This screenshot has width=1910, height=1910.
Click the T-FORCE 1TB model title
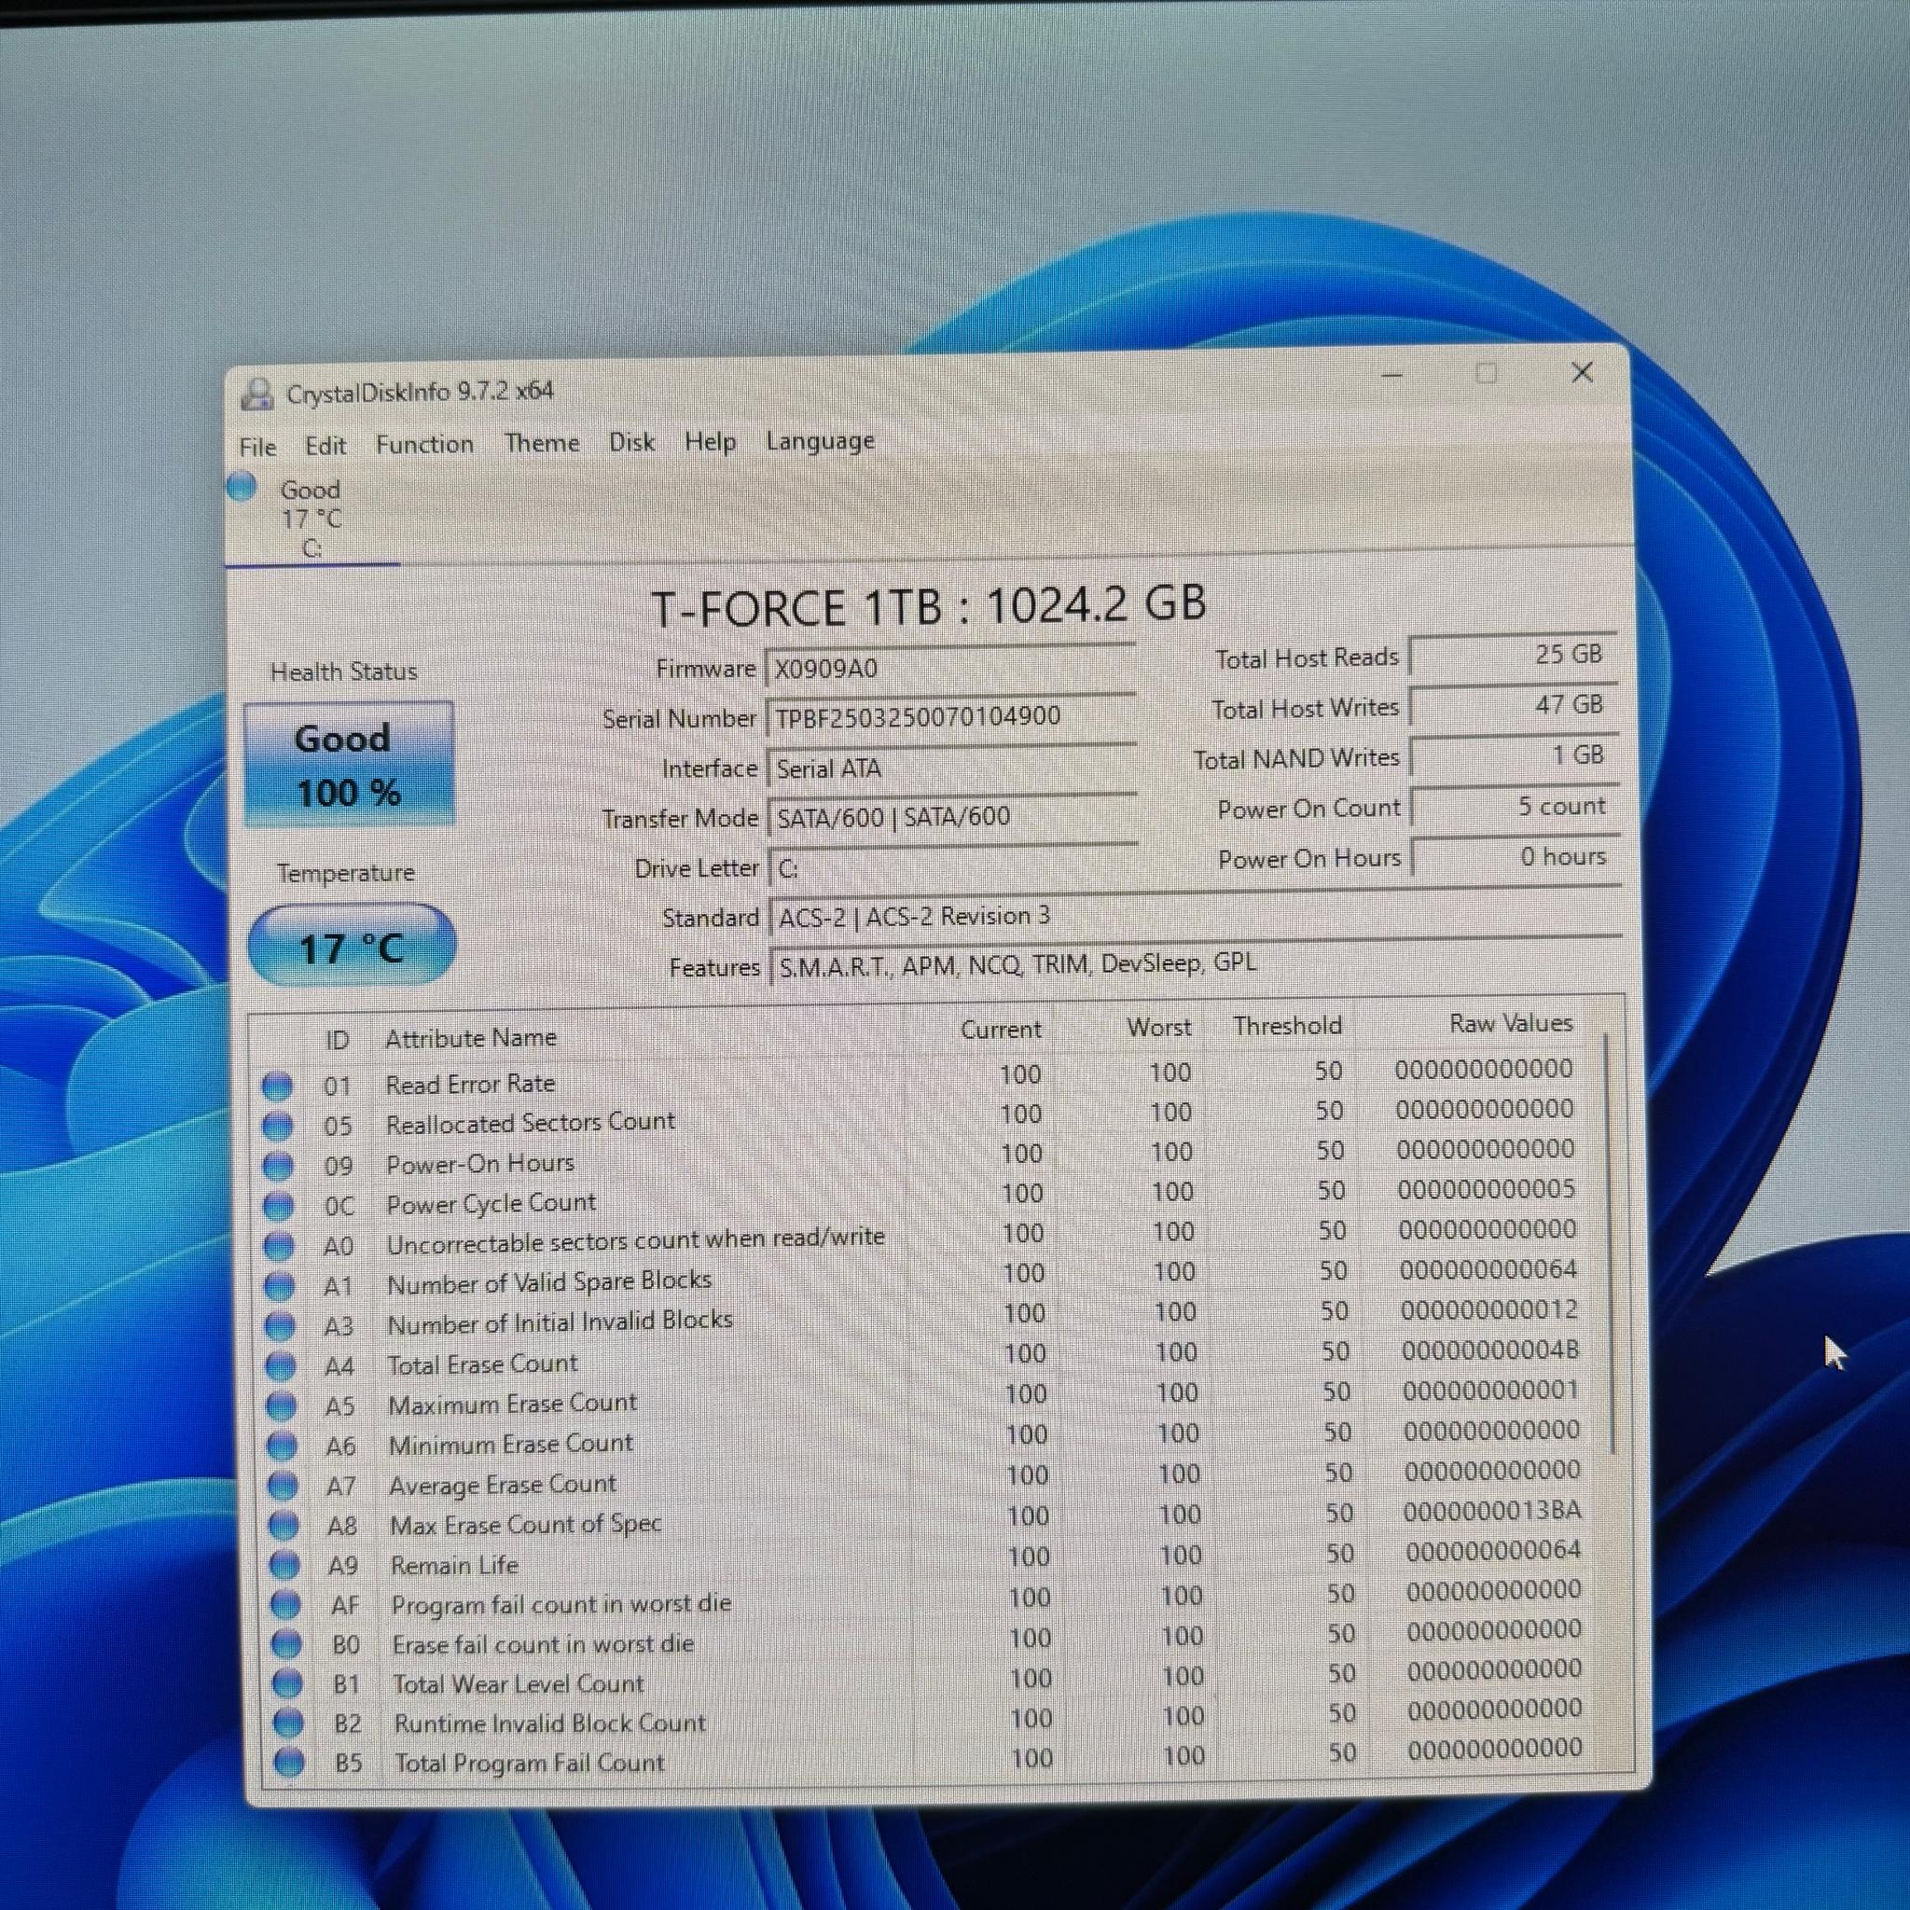pos(929,605)
